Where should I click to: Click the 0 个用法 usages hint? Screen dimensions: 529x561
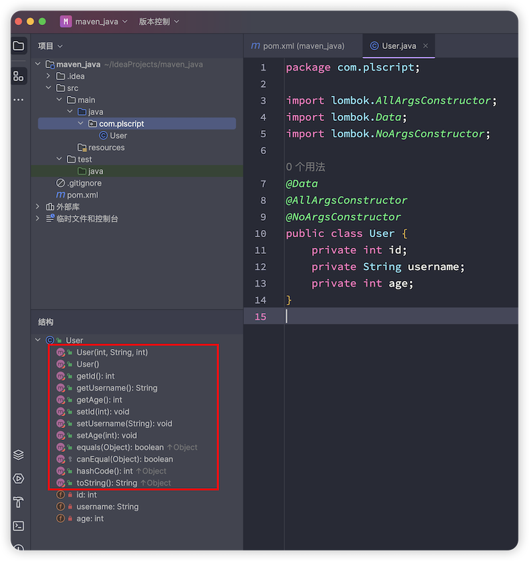(x=305, y=167)
